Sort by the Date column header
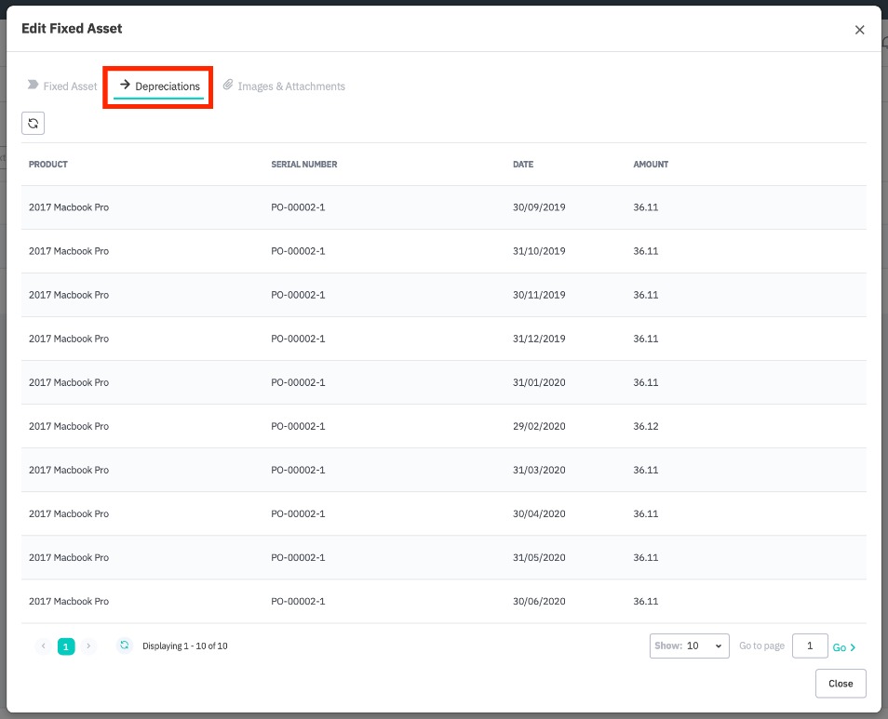 pos(523,165)
